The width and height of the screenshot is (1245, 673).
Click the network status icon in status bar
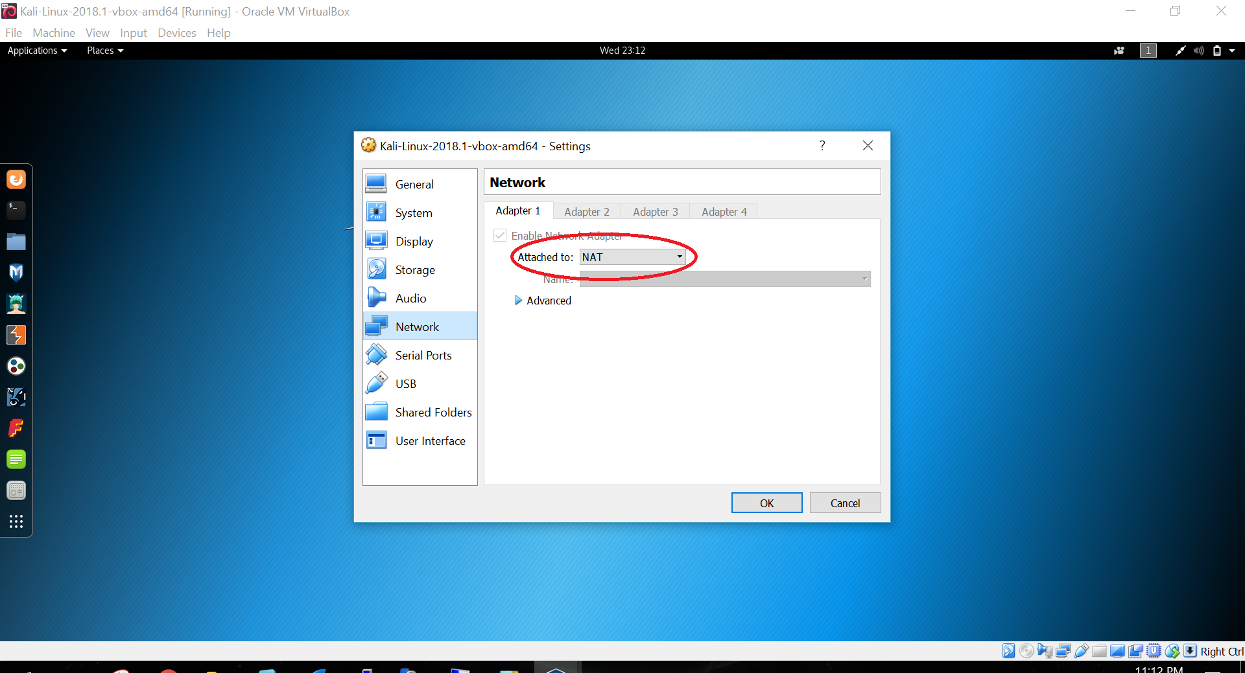1063,651
